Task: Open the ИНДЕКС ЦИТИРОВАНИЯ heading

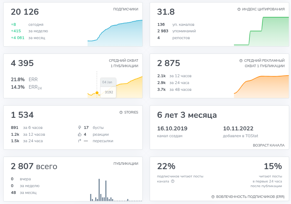Action: click(x=264, y=9)
